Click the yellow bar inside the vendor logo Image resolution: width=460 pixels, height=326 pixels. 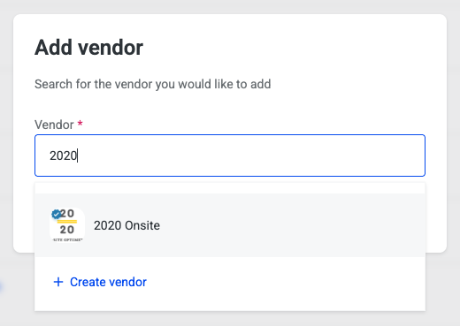pos(67,222)
